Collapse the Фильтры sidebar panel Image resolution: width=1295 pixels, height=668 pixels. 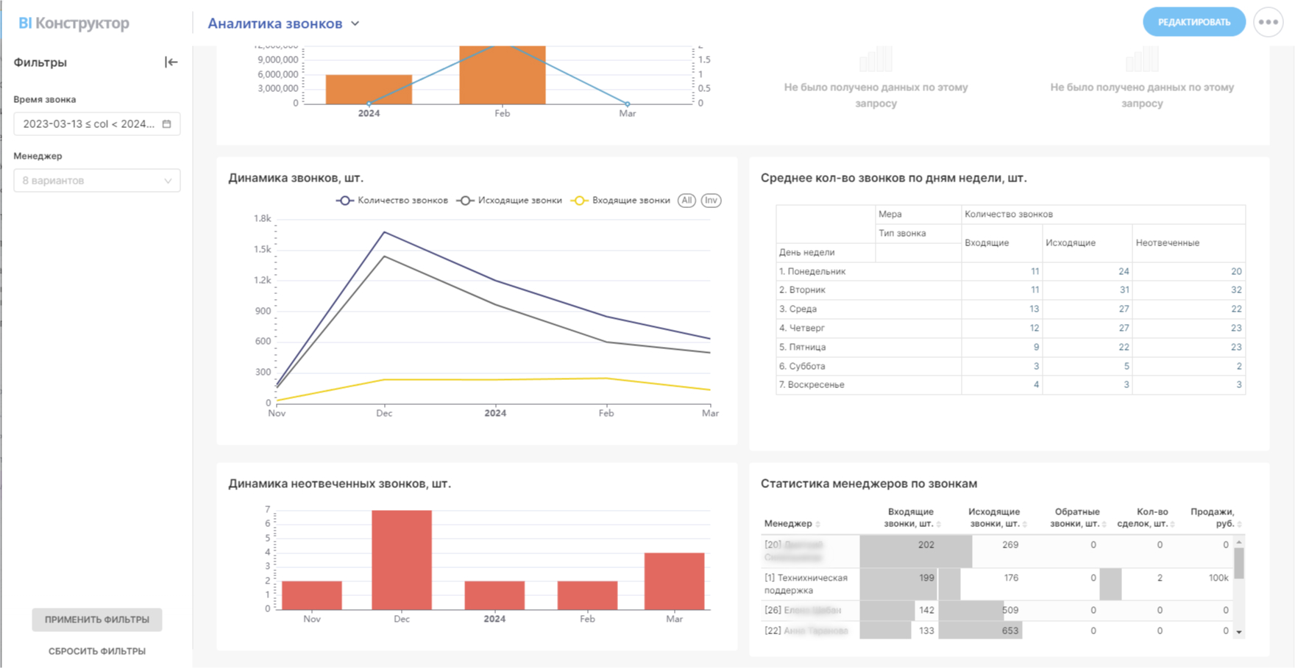tap(171, 62)
